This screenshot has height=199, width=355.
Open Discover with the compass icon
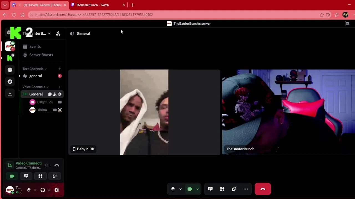[10, 82]
